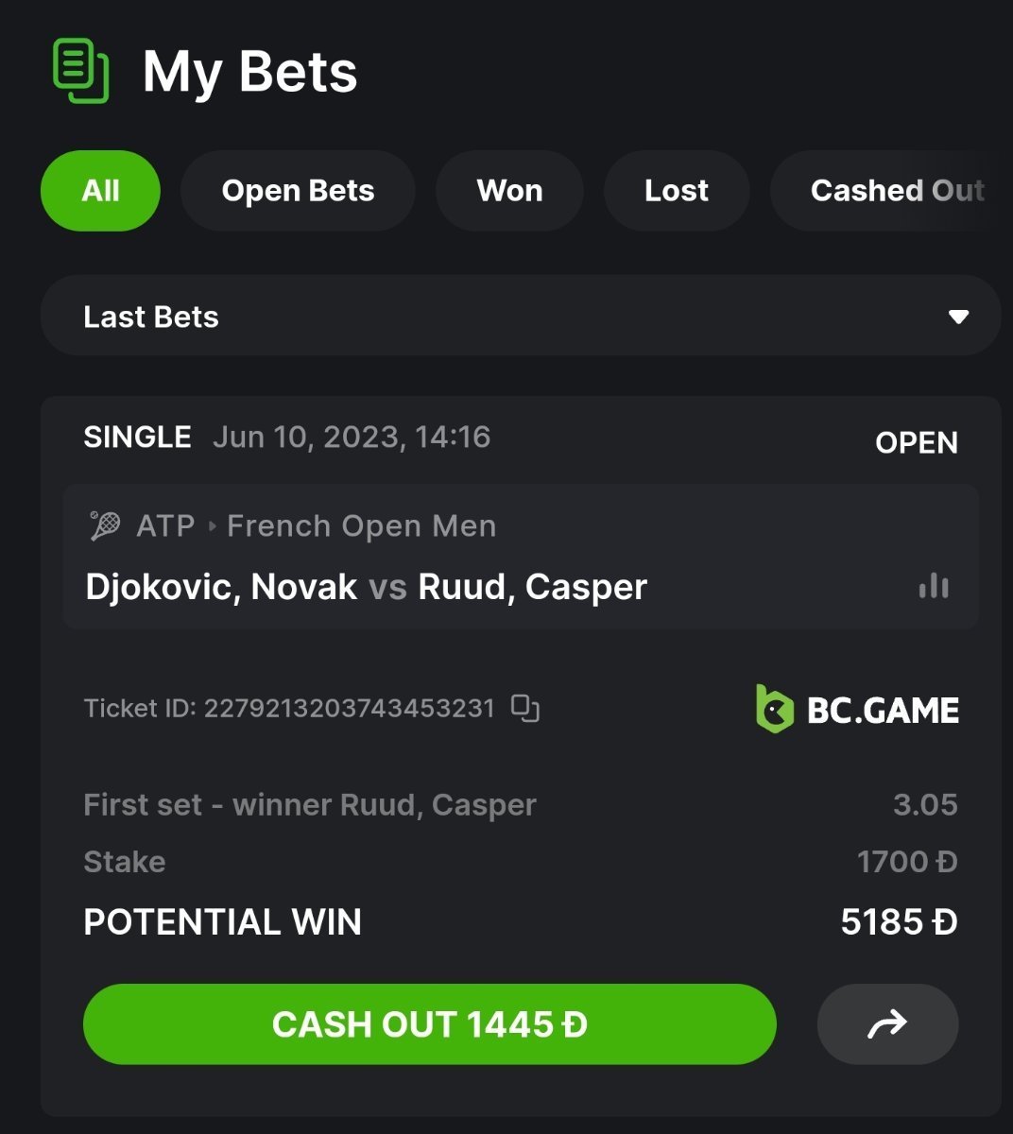Share bet using the arrow button
This screenshot has width=1013, height=1134.
click(887, 1024)
